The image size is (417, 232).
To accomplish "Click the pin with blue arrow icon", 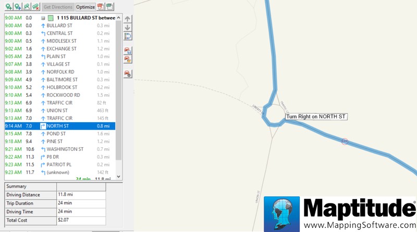I will [x=18, y=7].
